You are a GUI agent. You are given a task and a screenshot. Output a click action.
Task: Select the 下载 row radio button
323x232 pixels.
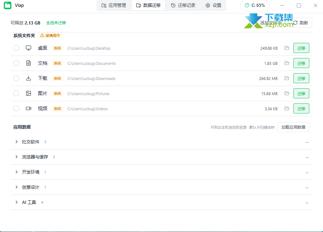[16, 79]
